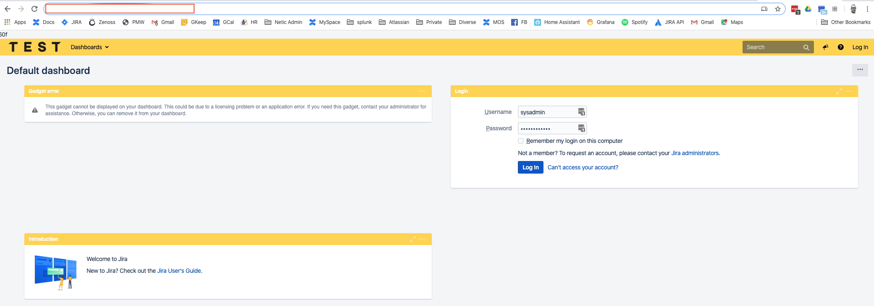The height and width of the screenshot is (306, 874).
Task: Tick Remember my login on this computer
Action: tap(521, 141)
